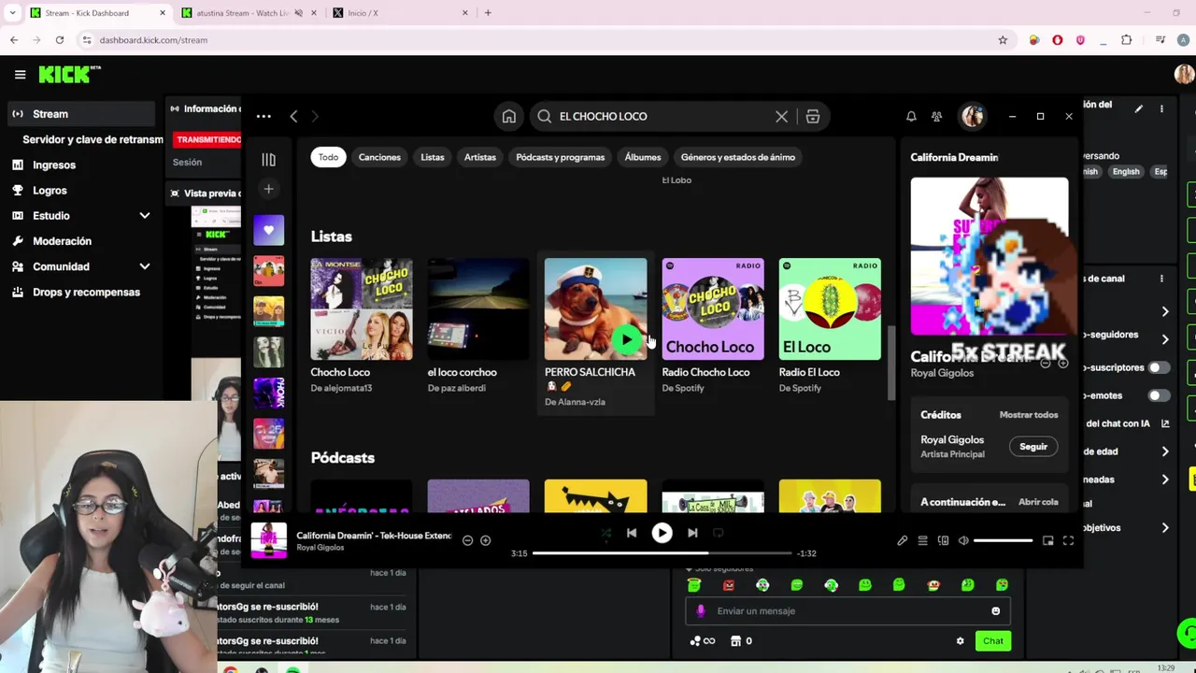This screenshot has height=673, width=1196.
Task: Open the Chocho Loco playlist by alejomata13
Action: (x=362, y=309)
